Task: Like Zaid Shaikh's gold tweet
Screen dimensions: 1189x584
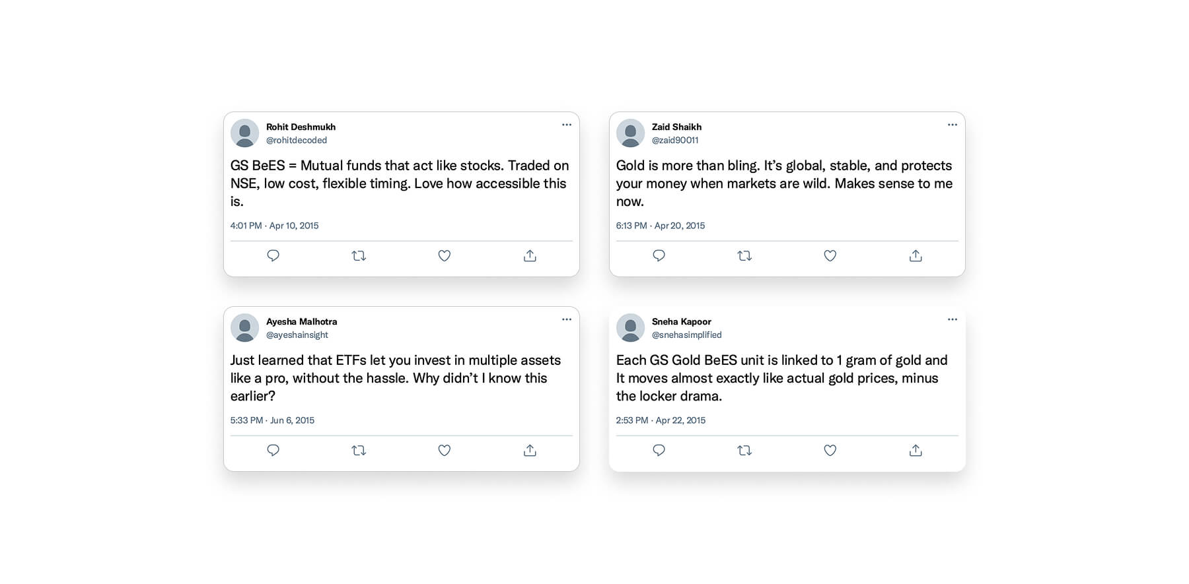Action: [x=830, y=255]
